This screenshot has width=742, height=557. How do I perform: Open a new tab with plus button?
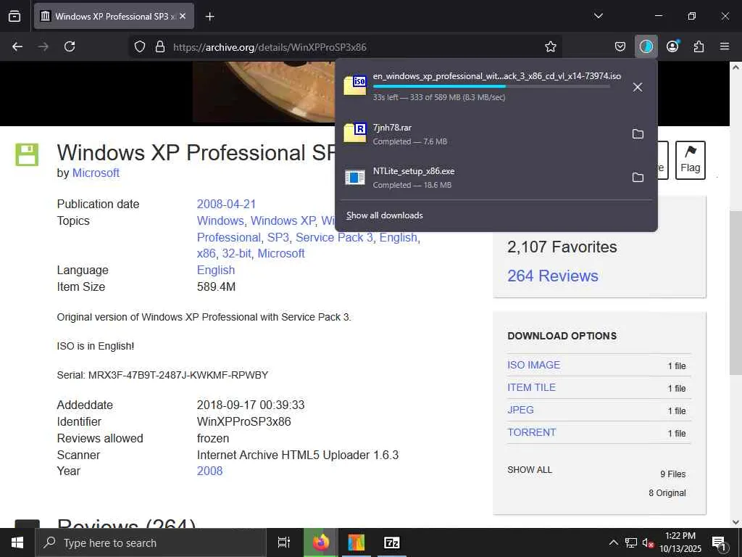point(209,17)
